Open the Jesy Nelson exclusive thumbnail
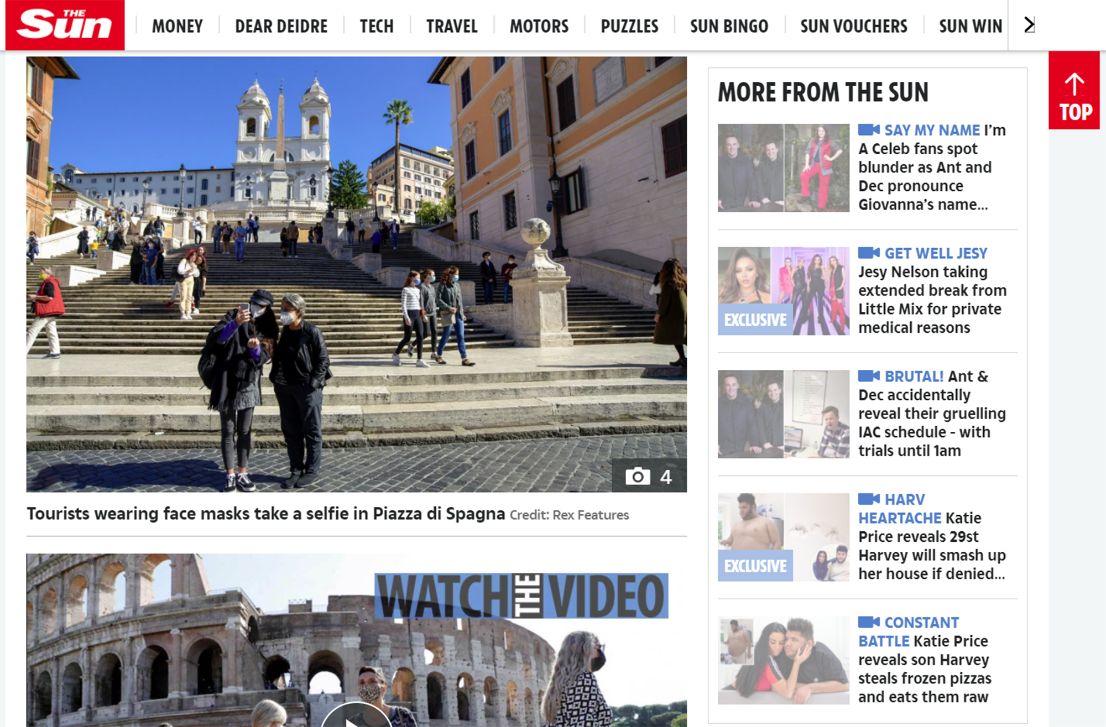 (784, 291)
